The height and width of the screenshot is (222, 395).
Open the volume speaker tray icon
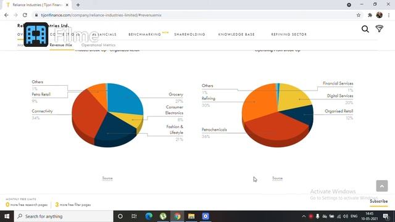pos(346,216)
